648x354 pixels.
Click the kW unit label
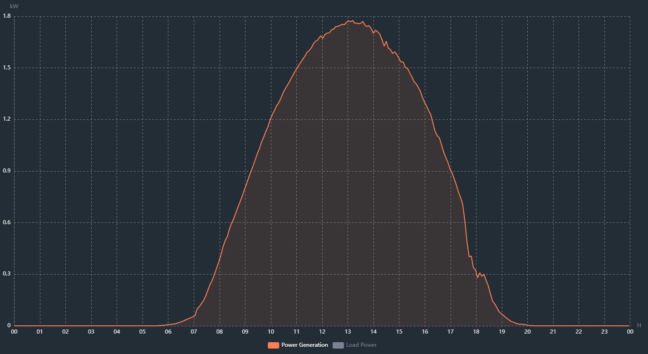pyautogui.click(x=14, y=6)
